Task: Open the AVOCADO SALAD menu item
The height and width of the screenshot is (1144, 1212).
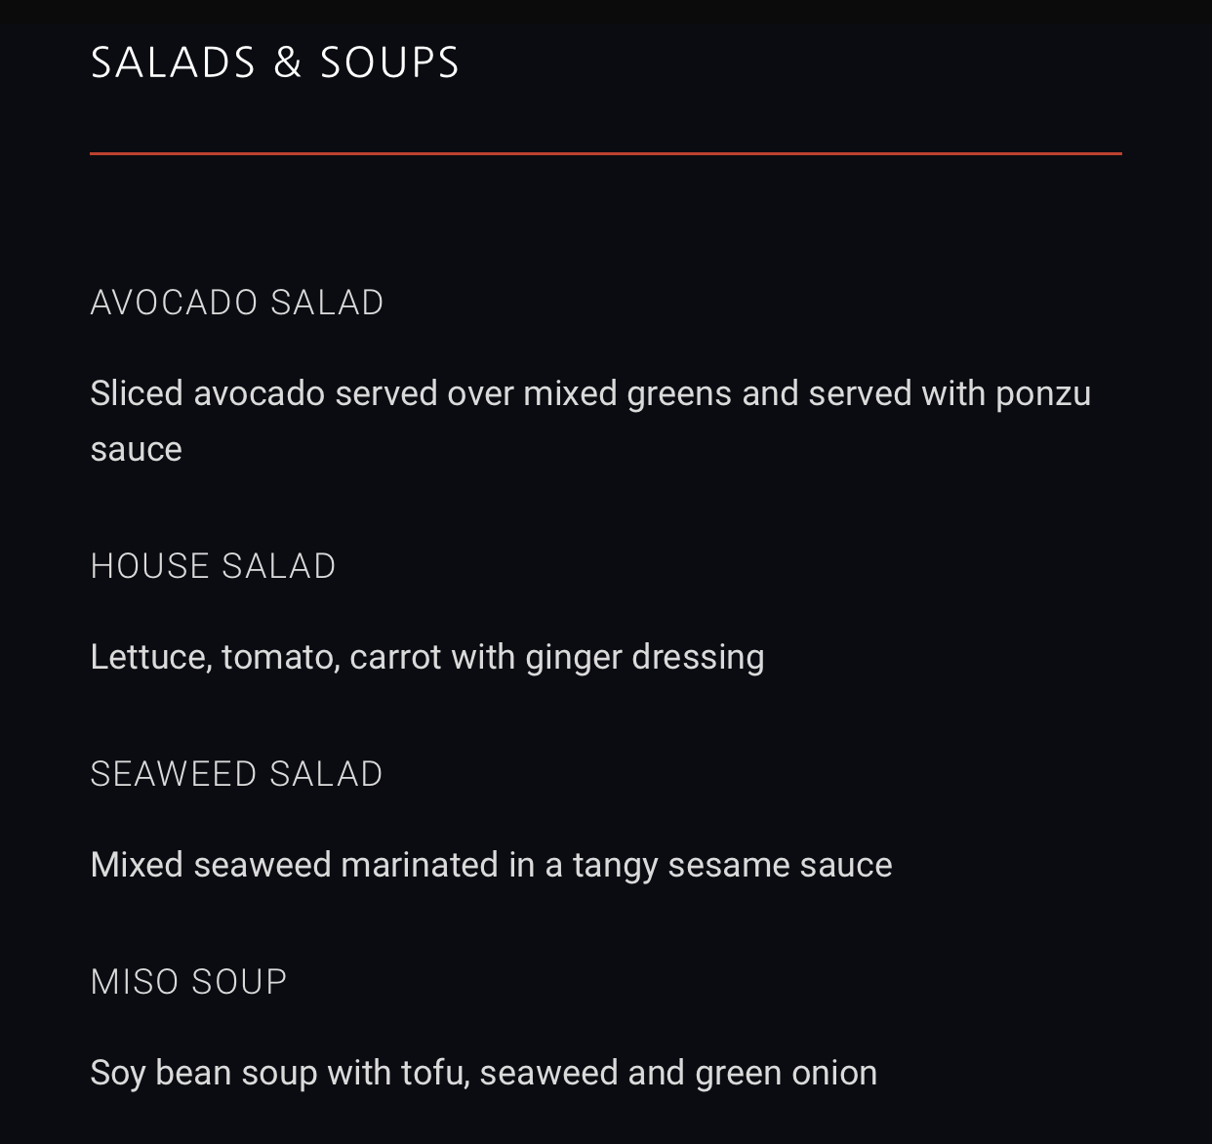Action: point(237,303)
